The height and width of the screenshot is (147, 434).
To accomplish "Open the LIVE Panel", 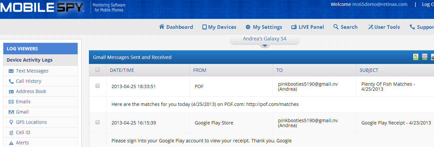I will coord(308,27).
